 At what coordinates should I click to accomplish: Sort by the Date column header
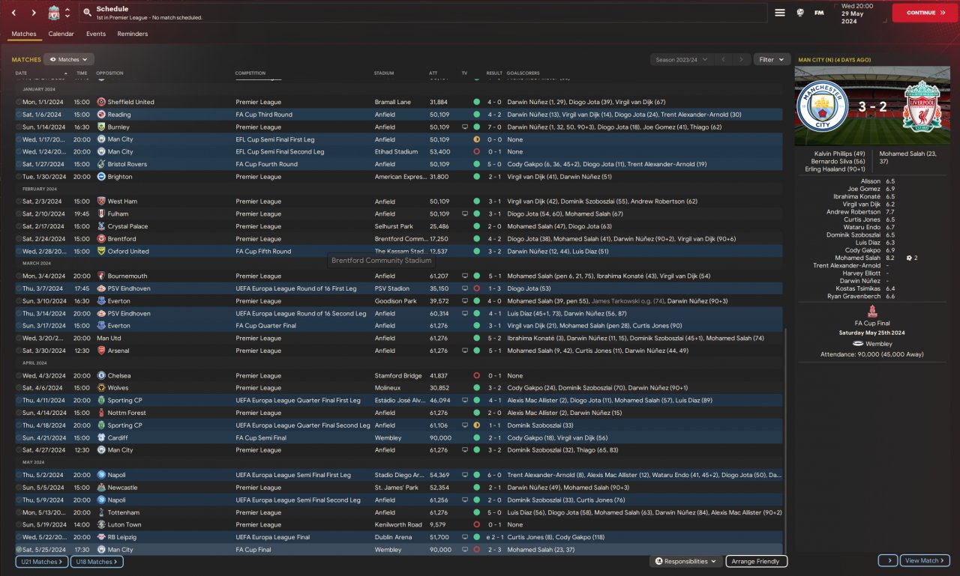[x=21, y=73]
